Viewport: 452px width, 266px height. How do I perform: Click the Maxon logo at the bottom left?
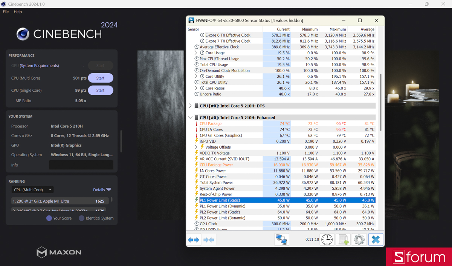click(x=59, y=252)
